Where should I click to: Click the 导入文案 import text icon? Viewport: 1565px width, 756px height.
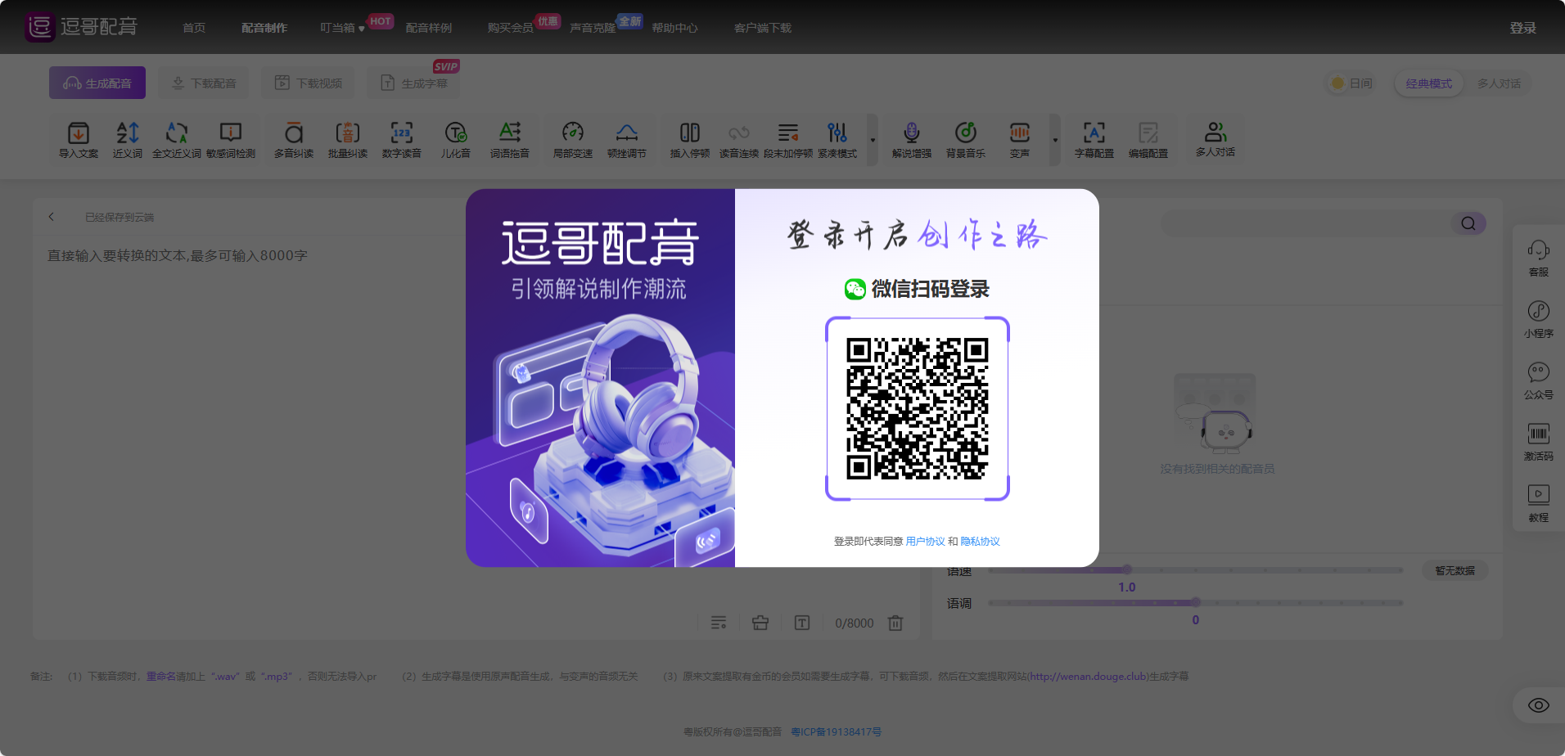click(79, 139)
